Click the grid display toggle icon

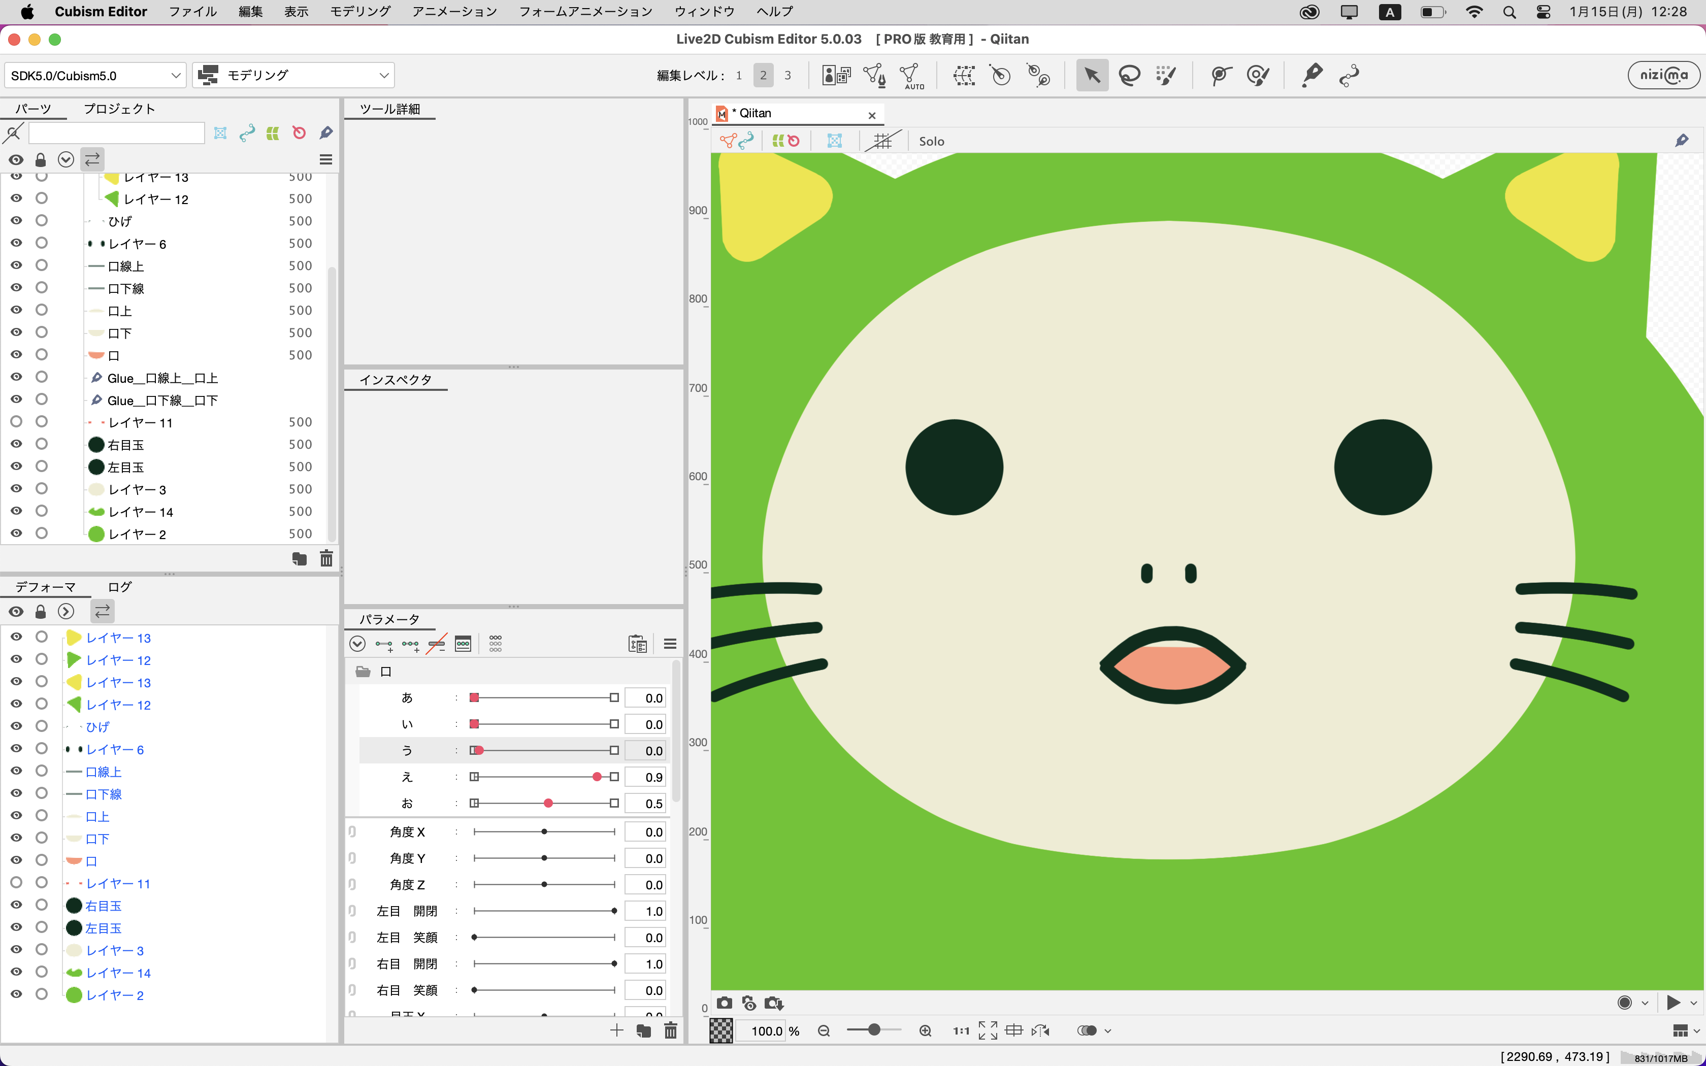882,141
